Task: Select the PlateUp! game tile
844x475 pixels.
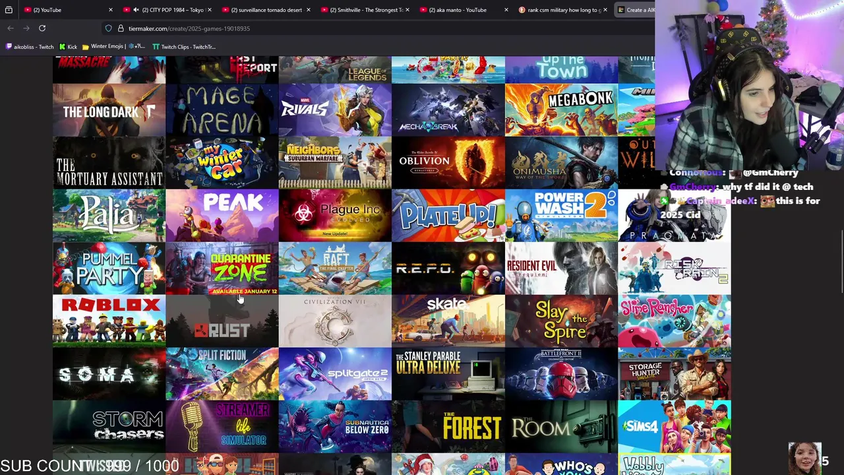Action: [x=448, y=216]
